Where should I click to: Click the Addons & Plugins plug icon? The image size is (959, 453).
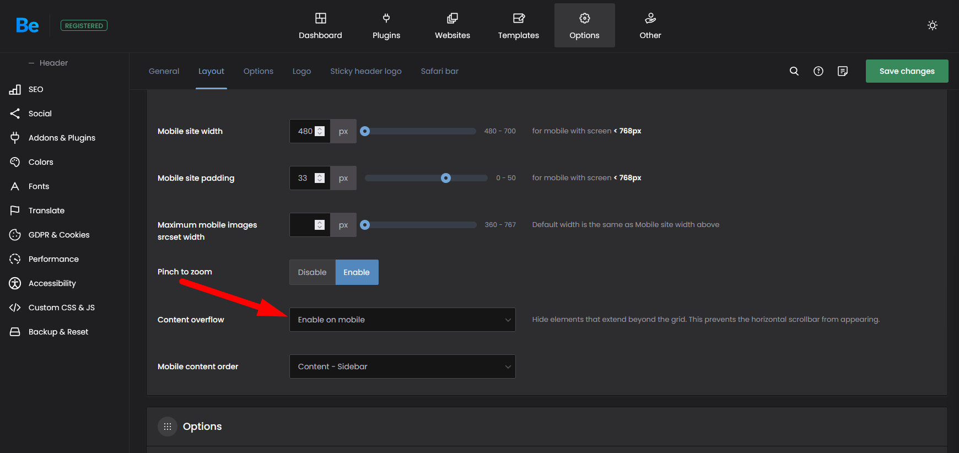pos(15,138)
